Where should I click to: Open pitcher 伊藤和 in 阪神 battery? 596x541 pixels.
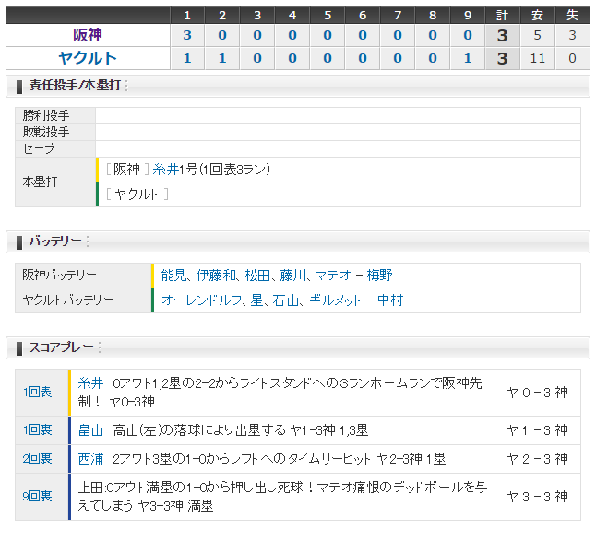[216, 276]
